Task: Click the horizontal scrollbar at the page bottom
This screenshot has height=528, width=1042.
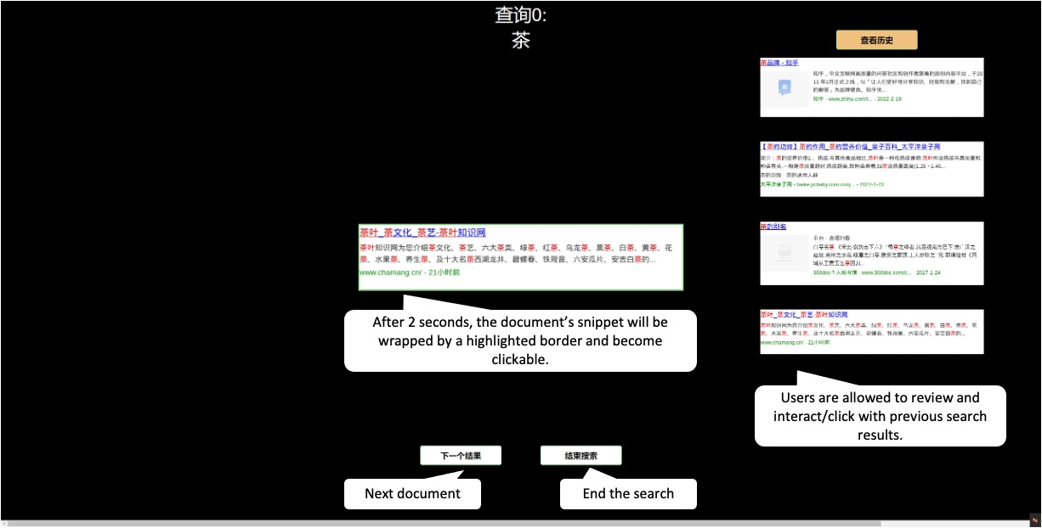Action: click(442, 524)
